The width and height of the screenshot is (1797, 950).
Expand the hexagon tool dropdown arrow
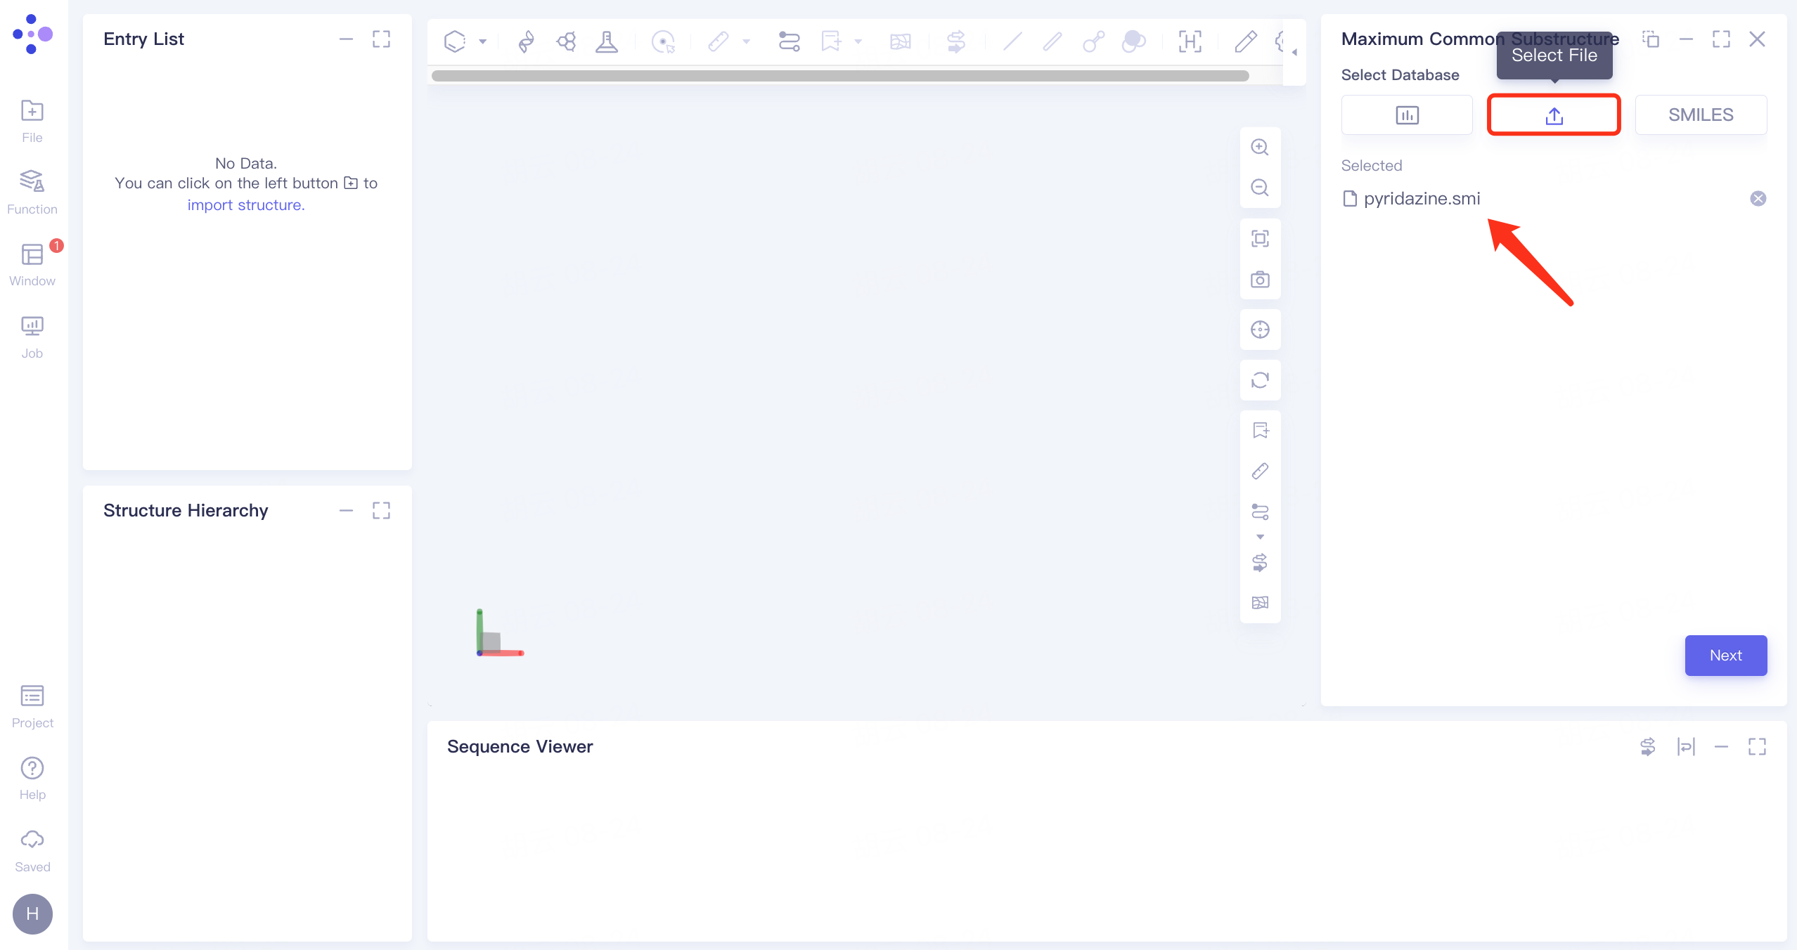coord(483,42)
